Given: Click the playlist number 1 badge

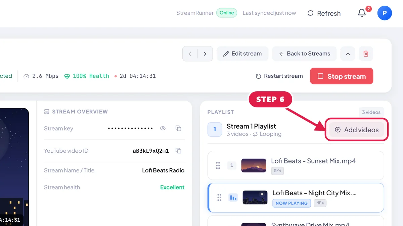Looking at the screenshot, I should click(215, 130).
